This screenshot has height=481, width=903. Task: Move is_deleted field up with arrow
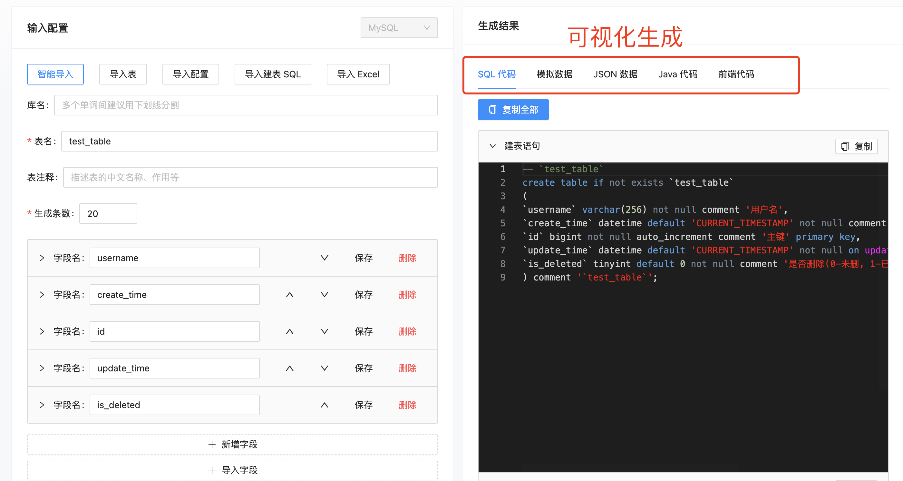324,405
